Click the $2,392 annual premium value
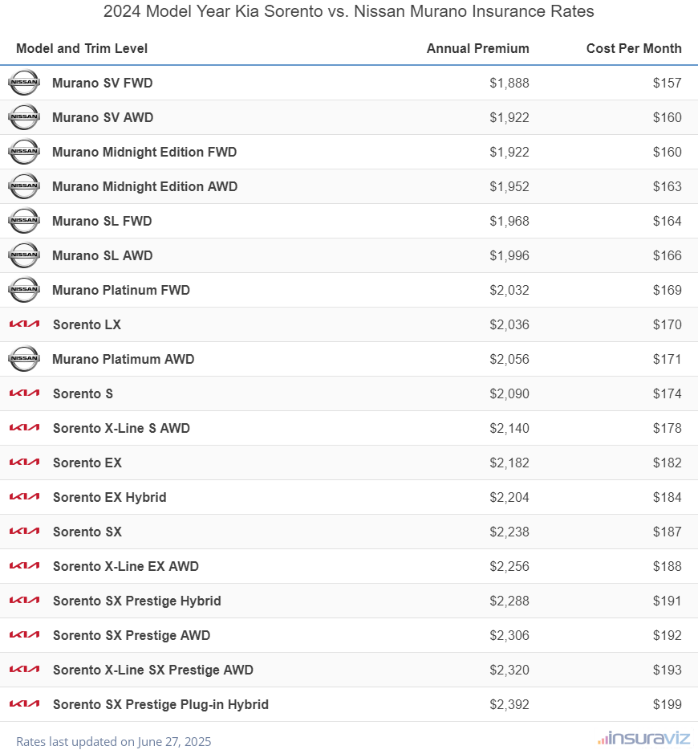This screenshot has width=698, height=754. click(509, 704)
